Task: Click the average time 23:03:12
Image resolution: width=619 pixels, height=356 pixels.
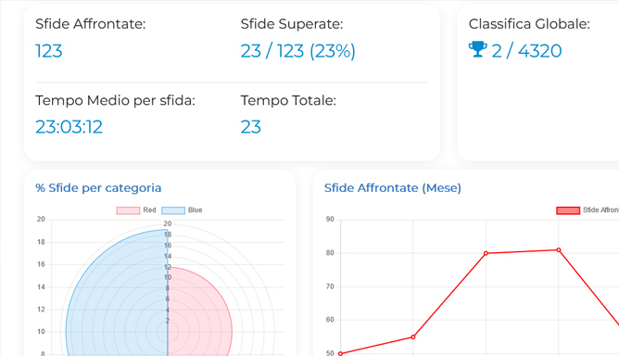Action: point(69,127)
